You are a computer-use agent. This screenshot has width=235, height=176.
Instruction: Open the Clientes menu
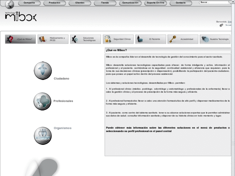point(80,3)
